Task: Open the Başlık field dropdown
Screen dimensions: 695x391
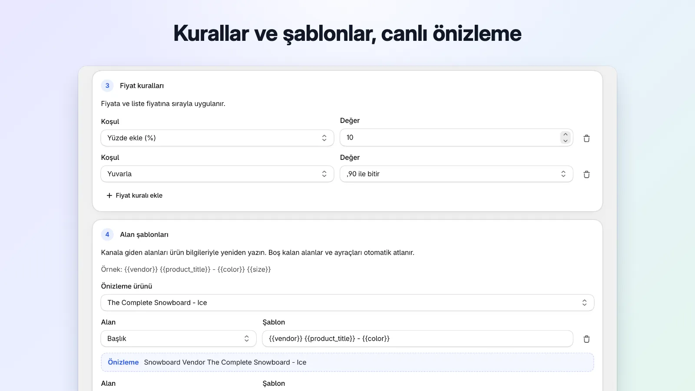Action: click(179, 338)
